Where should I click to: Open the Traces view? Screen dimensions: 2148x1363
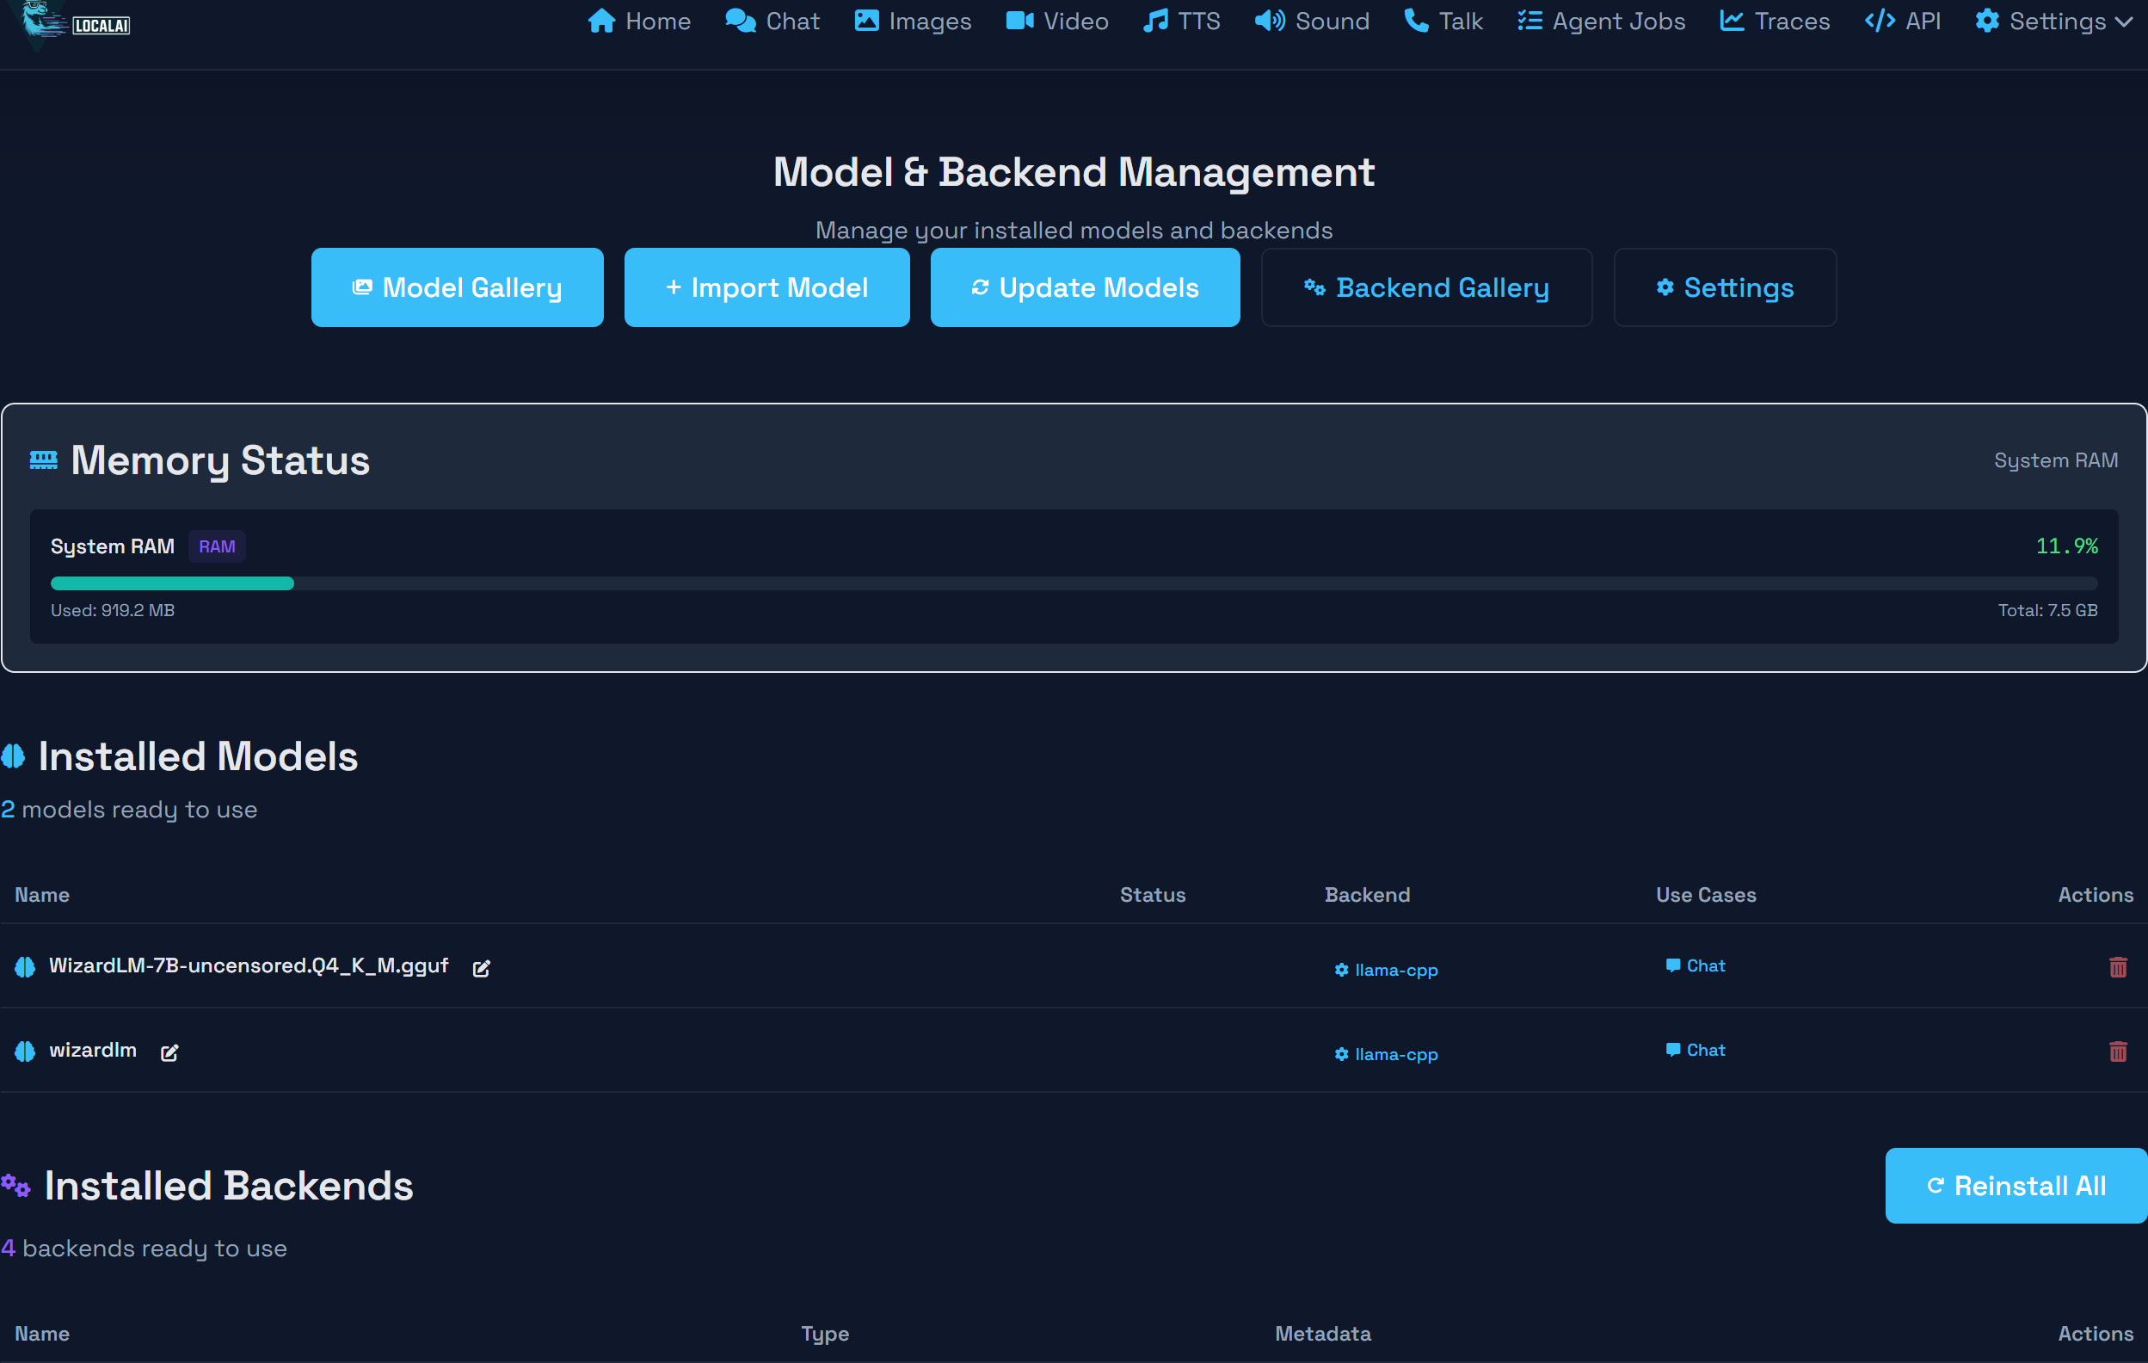coord(1775,21)
